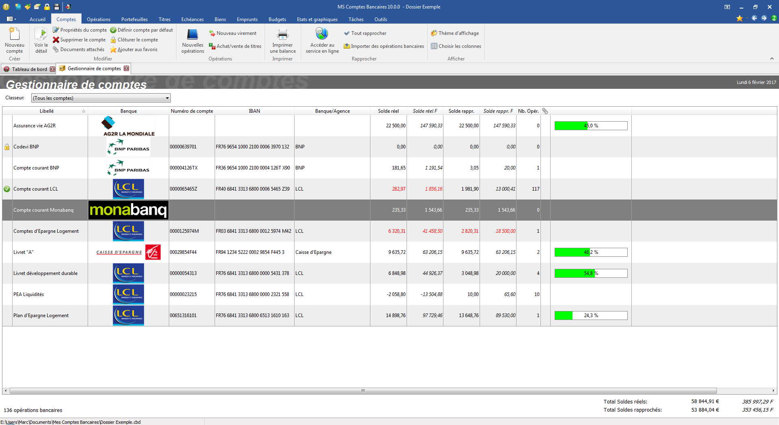Open Thème d'affichage
779x425 pixels.
pos(455,33)
